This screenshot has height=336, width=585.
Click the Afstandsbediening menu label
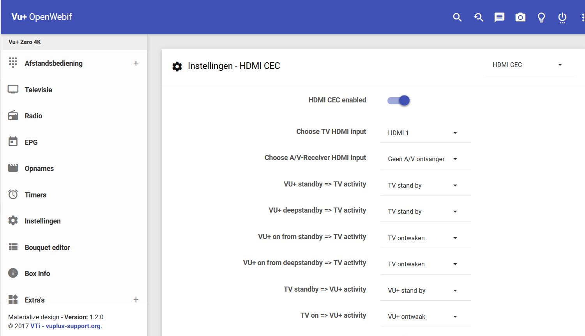[54, 63]
